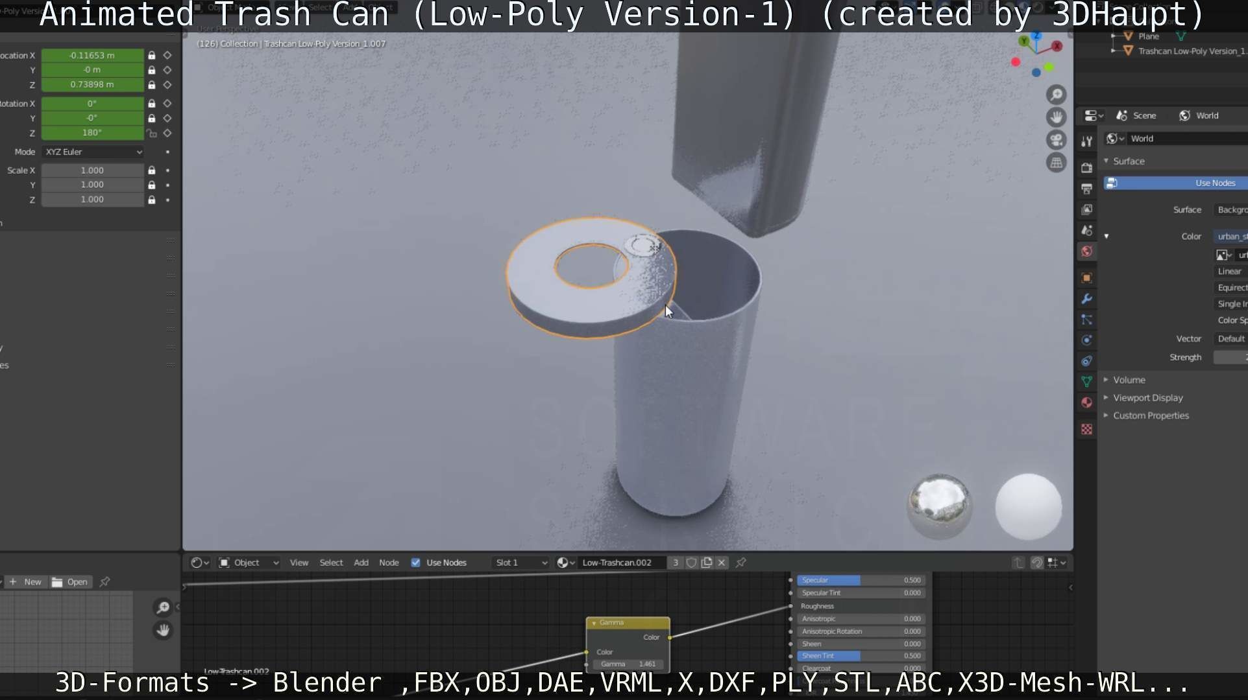Open the World properties tab icon
The image size is (1248, 700).
[x=1087, y=251]
